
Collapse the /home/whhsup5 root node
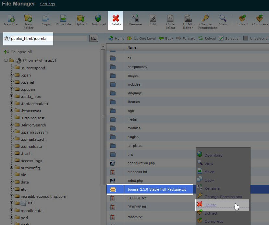coord(6,60)
